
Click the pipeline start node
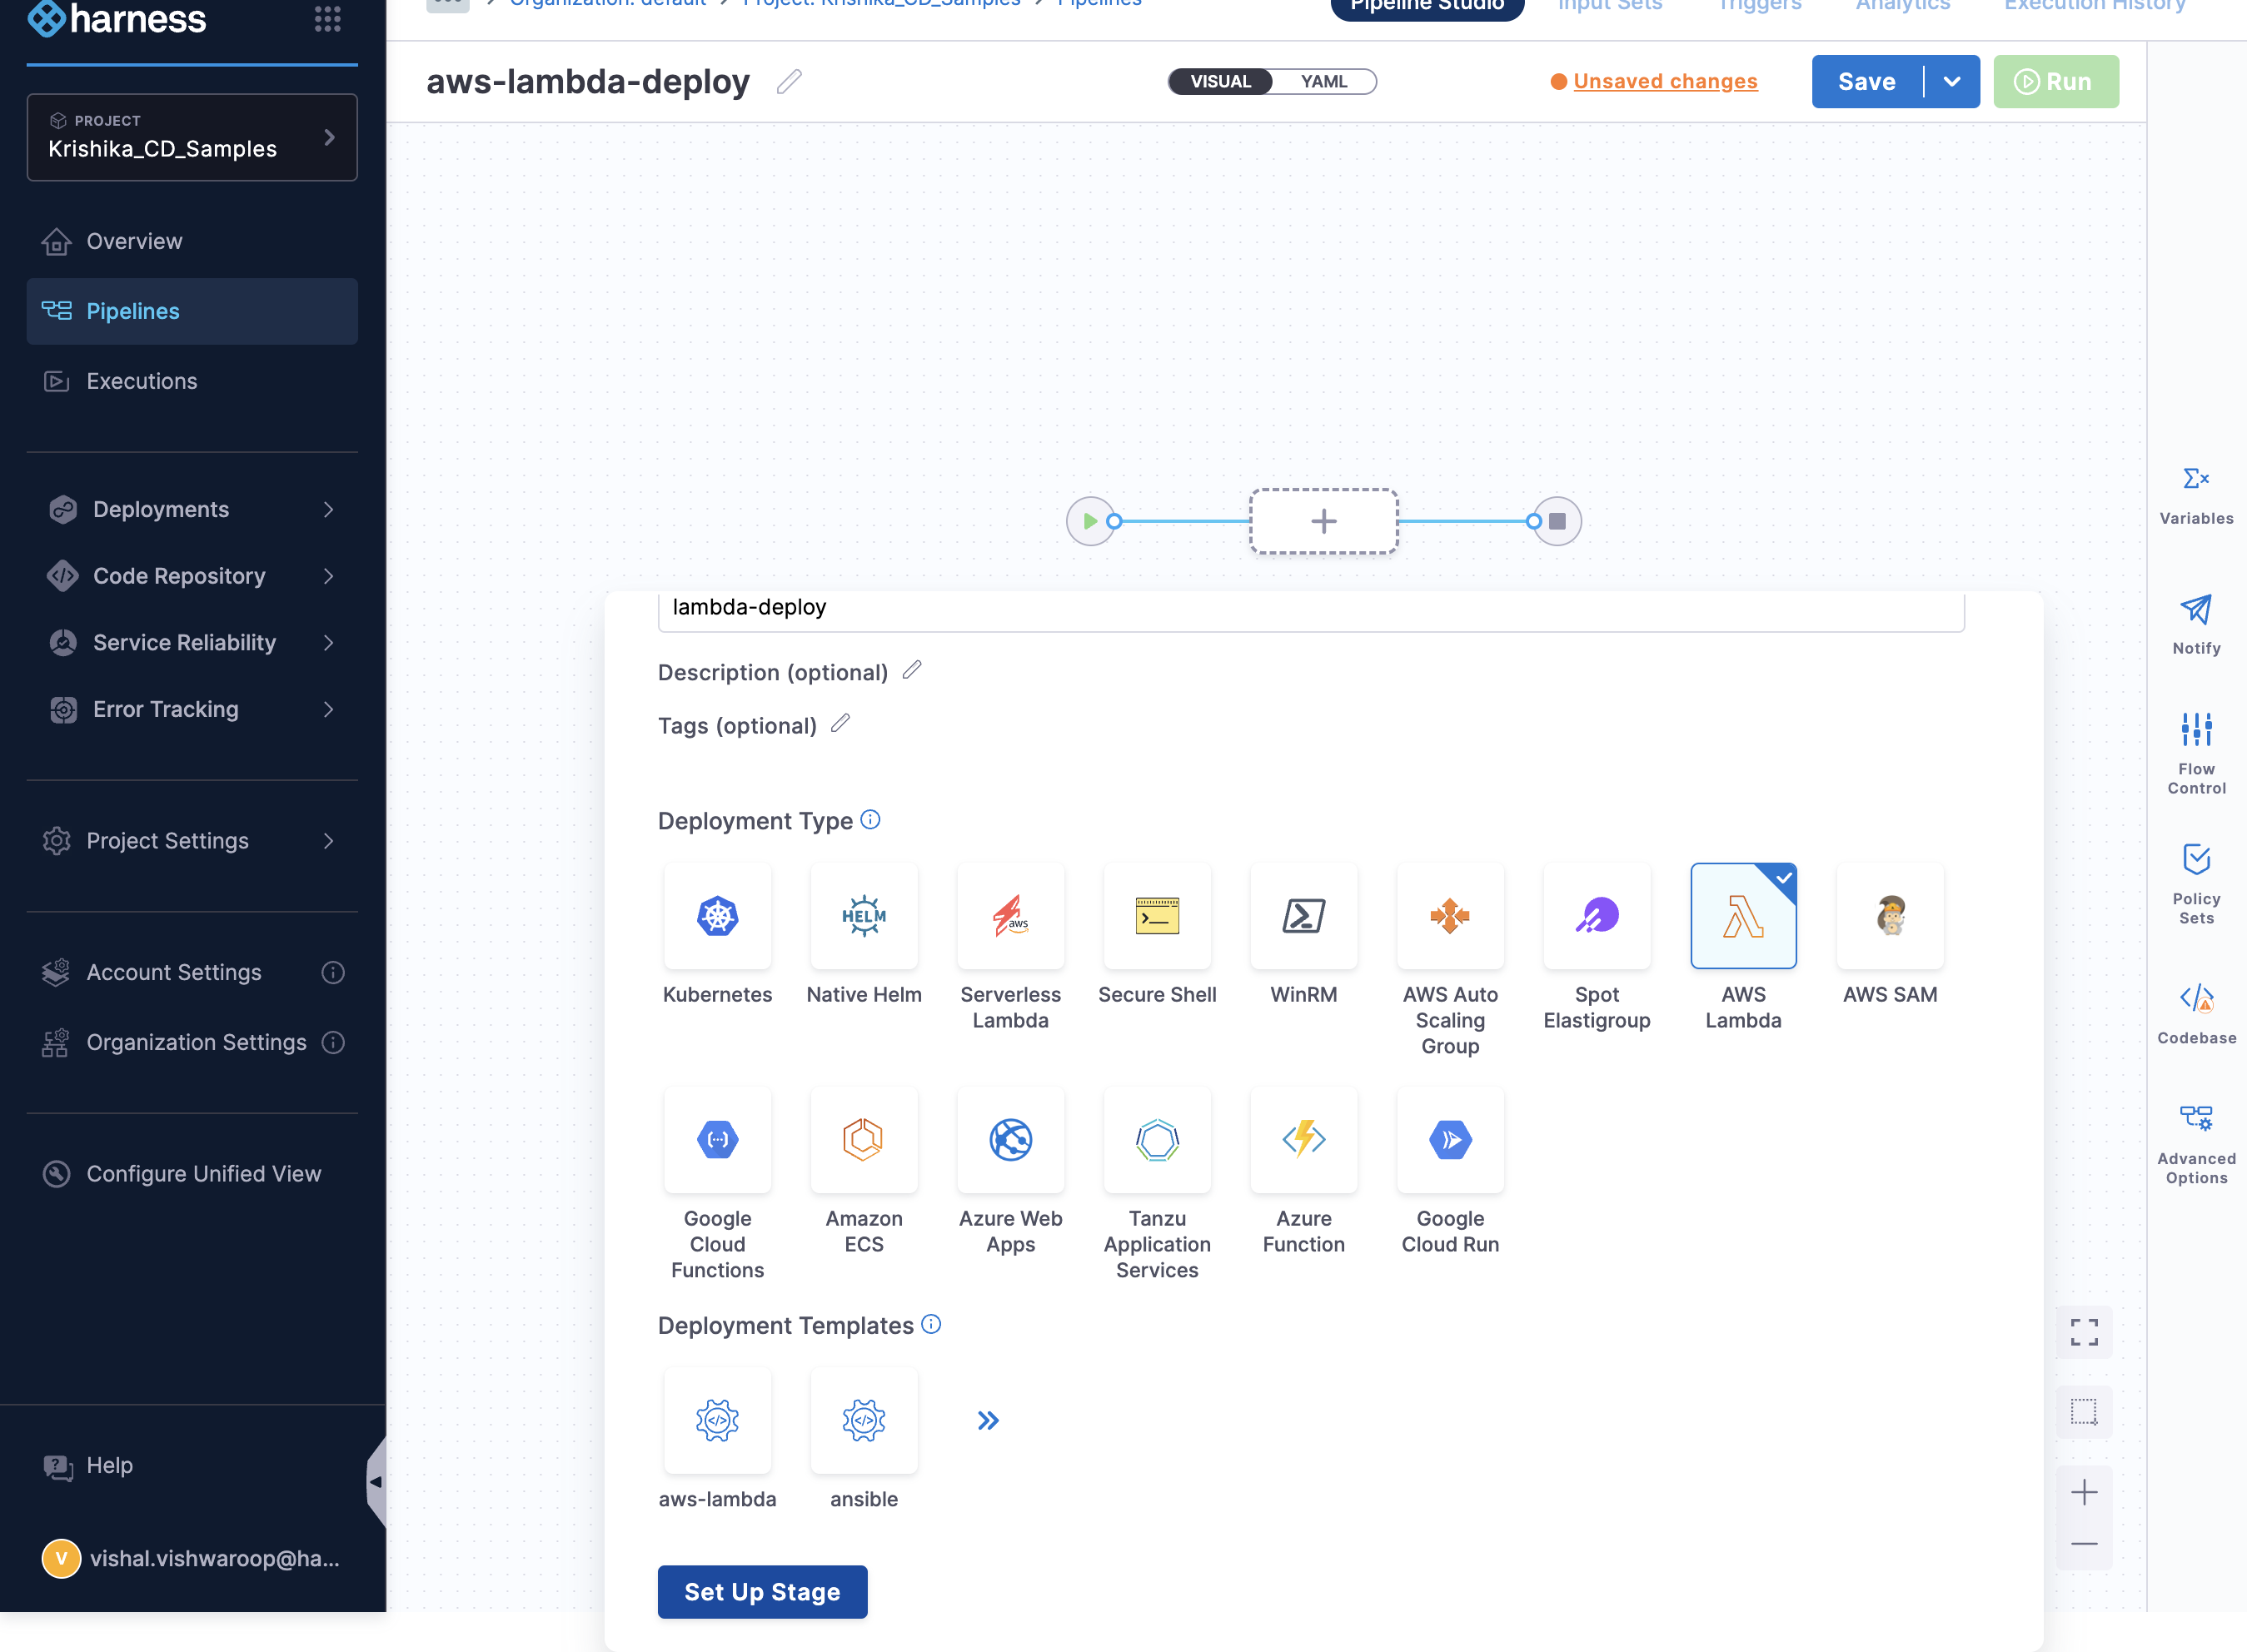point(1090,521)
